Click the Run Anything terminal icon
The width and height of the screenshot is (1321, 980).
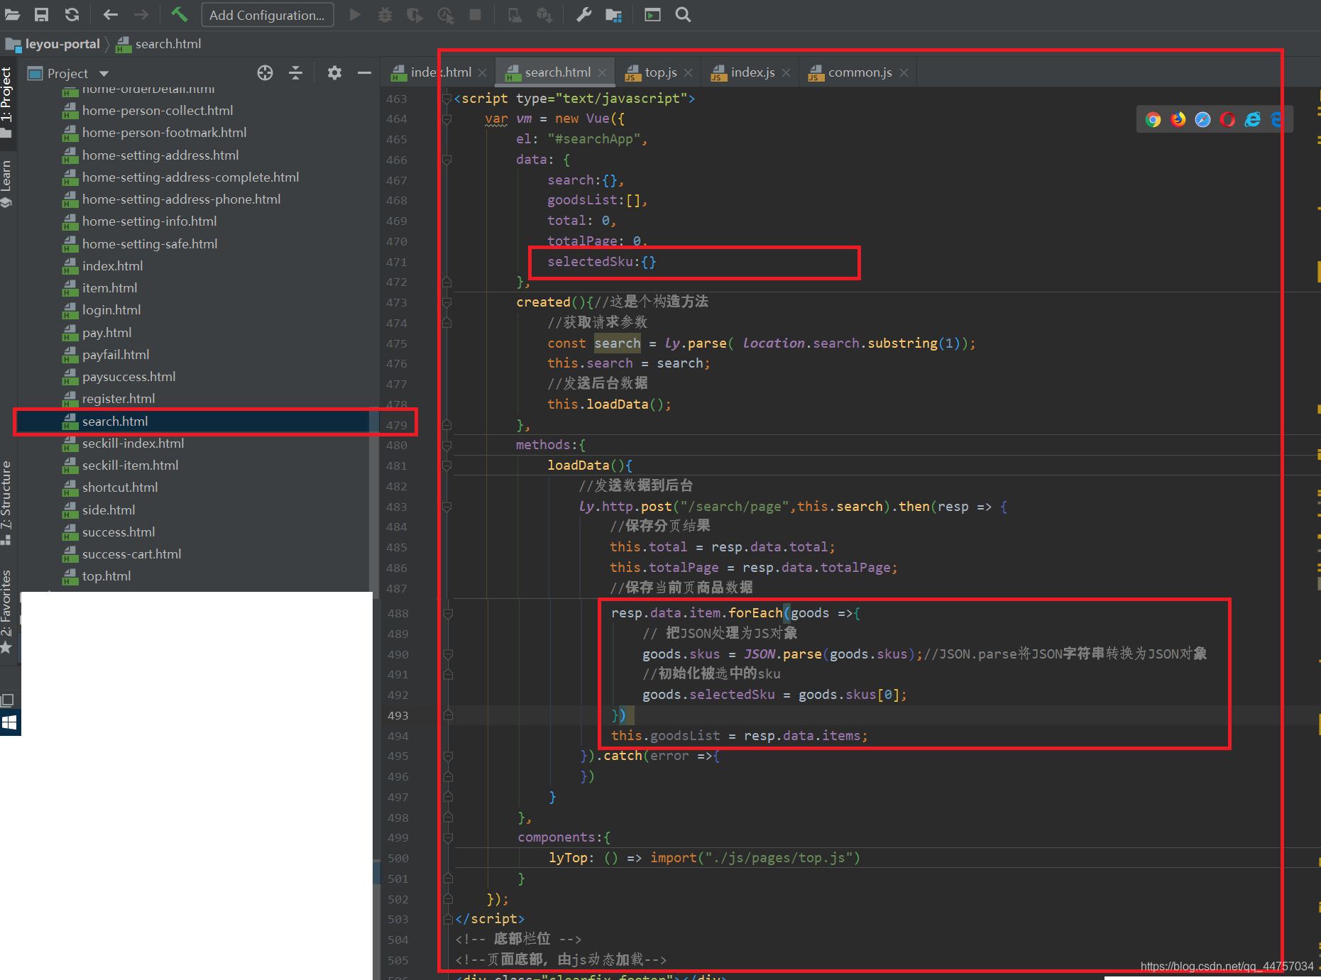coord(652,15)
